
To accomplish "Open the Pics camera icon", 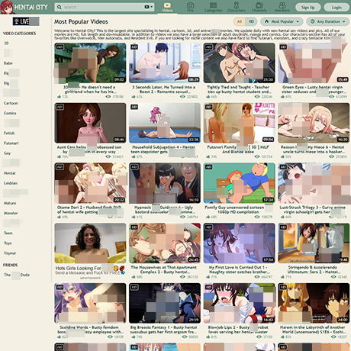I will point(190,5).
